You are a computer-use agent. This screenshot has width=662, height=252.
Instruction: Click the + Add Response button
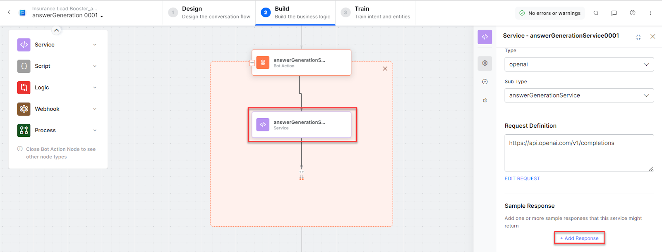[579, 238]
